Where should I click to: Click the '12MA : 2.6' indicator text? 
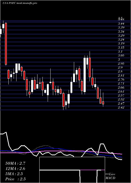(15, 169)
